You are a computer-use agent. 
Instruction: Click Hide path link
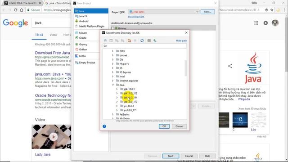point(181,40)
